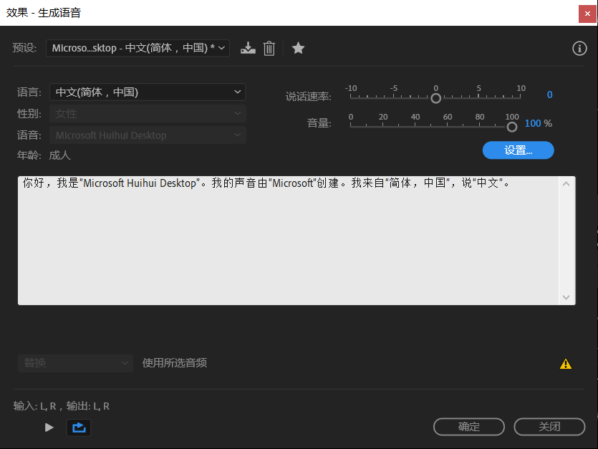Click the 关闭 button

pyautogui.click(x=549, y=427)
